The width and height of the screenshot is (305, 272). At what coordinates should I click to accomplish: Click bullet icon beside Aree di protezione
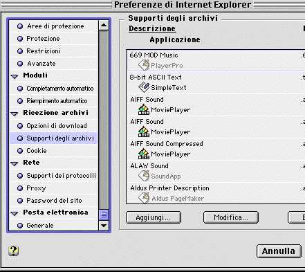tap(20, 26)
